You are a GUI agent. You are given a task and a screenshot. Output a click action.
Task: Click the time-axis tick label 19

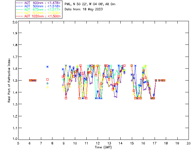177,143
